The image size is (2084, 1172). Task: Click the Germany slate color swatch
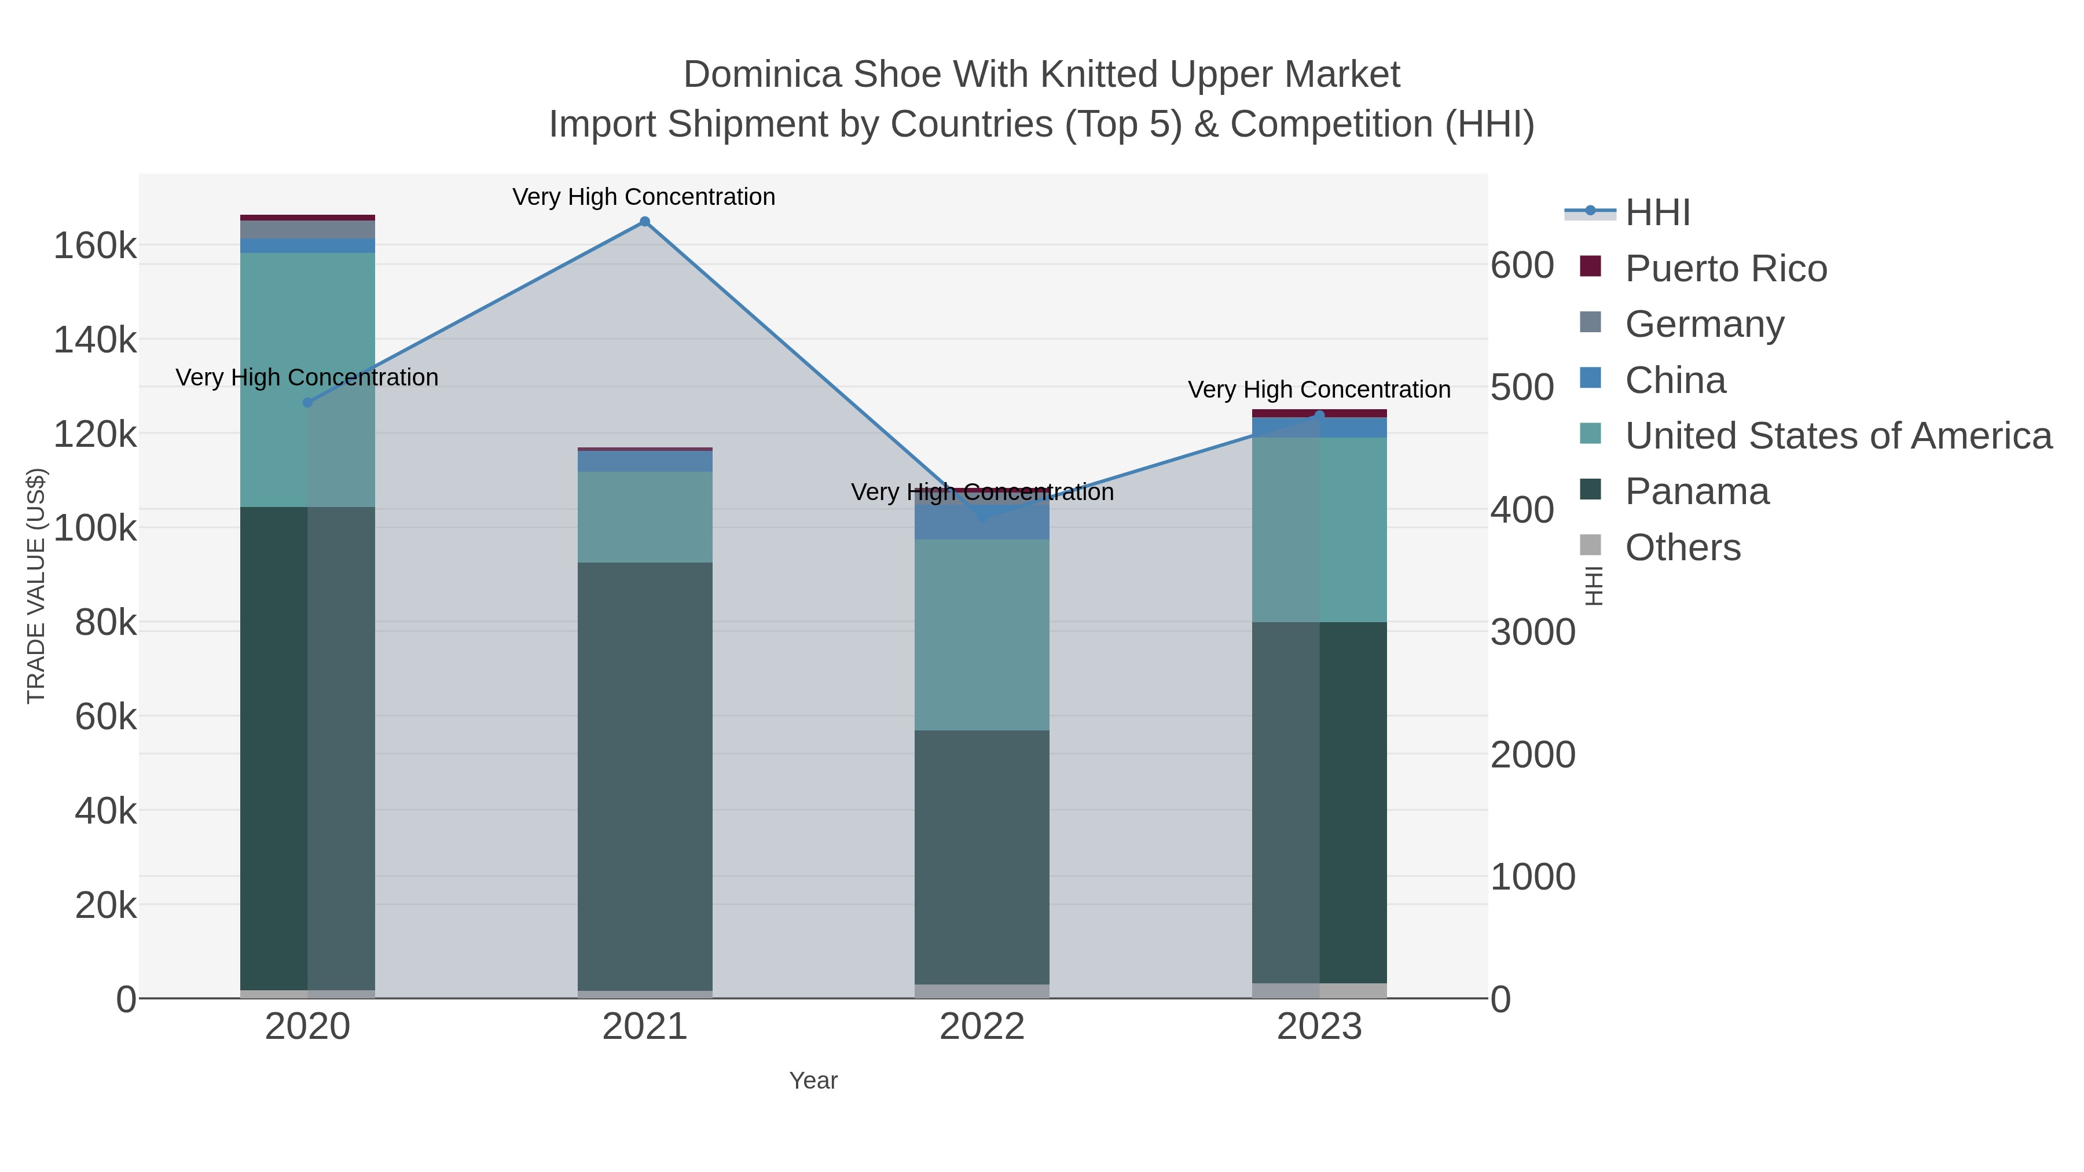pyautogui.click(x=1591, y=322)
